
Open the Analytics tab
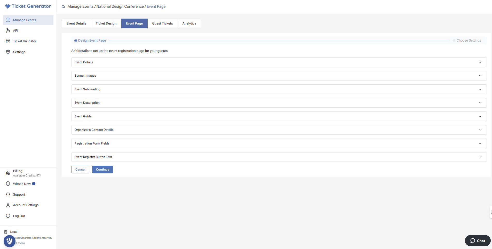189,23
